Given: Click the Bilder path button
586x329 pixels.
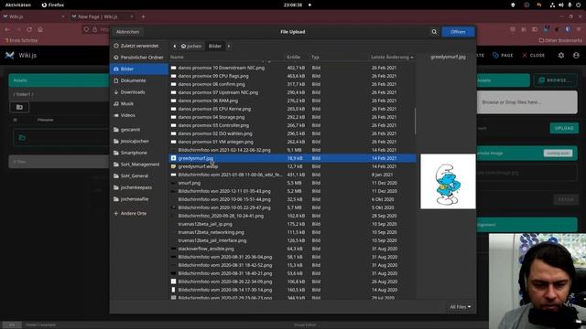Looking at the screenshot, I should pyautogui.click(x=215, y=46).
